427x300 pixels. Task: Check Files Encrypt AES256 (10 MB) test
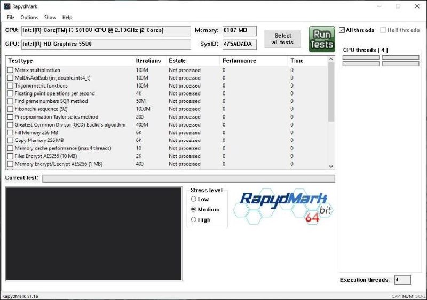coord(10,156)
